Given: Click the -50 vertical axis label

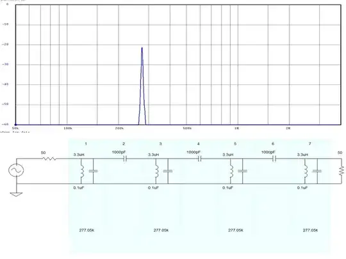Looking at the screenshot, I should (x=5, y=104).
